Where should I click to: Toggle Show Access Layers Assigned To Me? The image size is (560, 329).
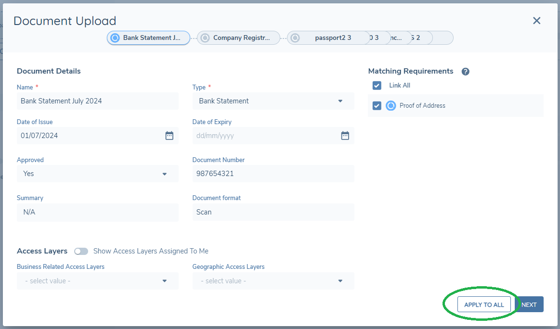(81, 251)
